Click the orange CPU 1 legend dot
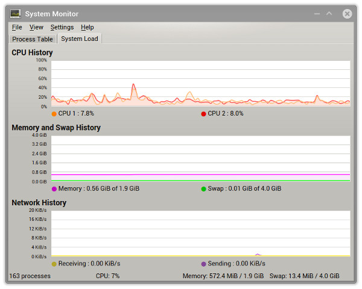Viewport: 362px width, 289px height. click(x=54, y=113)
